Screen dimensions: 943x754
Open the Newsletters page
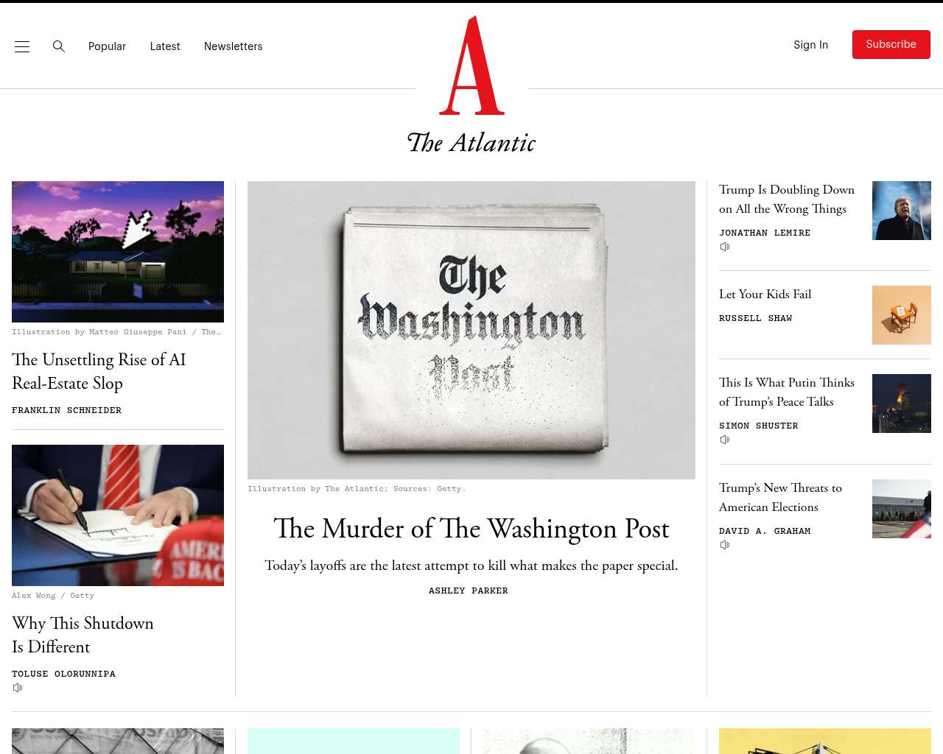(233, 46)
